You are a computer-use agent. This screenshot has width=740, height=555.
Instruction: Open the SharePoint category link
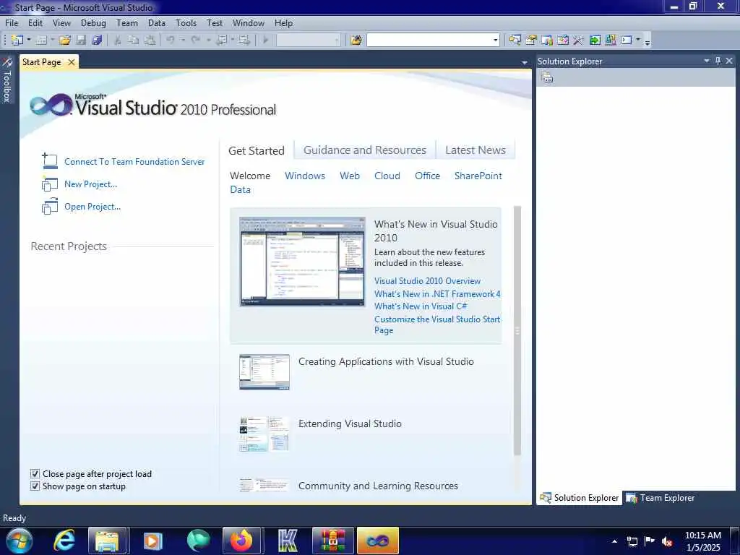(x=478, y=176)
